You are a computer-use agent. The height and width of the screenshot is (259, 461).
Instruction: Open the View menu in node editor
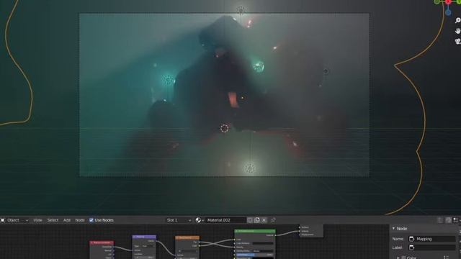point(37,220)
